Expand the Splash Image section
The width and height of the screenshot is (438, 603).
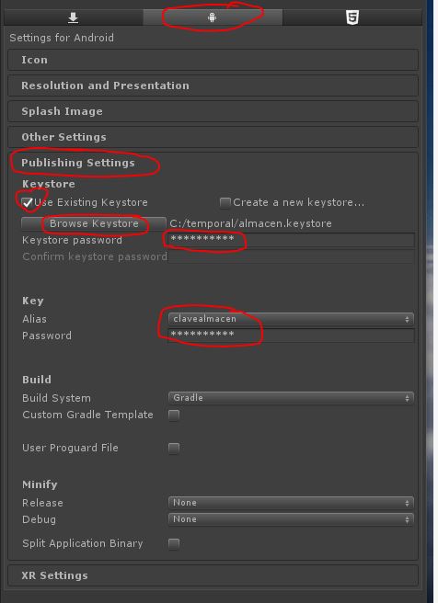coord(213,111)
